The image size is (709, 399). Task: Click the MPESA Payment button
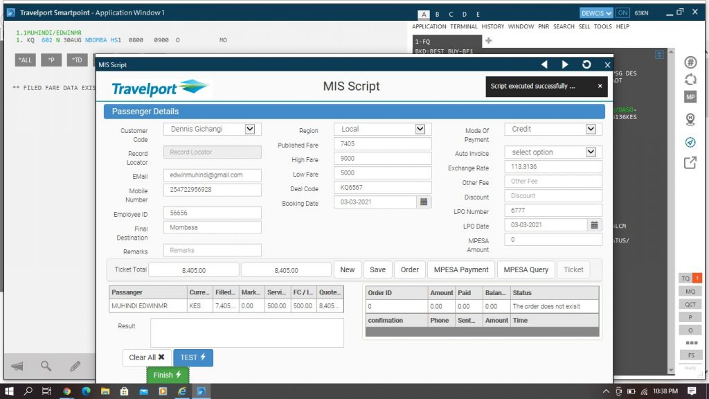(461, 269)
